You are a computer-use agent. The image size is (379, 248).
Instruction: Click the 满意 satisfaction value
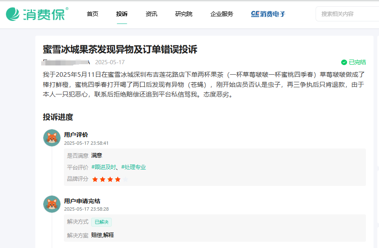click(x=97, y=156)
